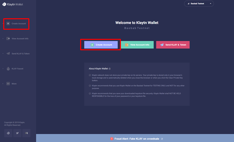Click the wallet icon in the green button
The height and width of the screenshot is (142, 234).
tap(127, 45)
